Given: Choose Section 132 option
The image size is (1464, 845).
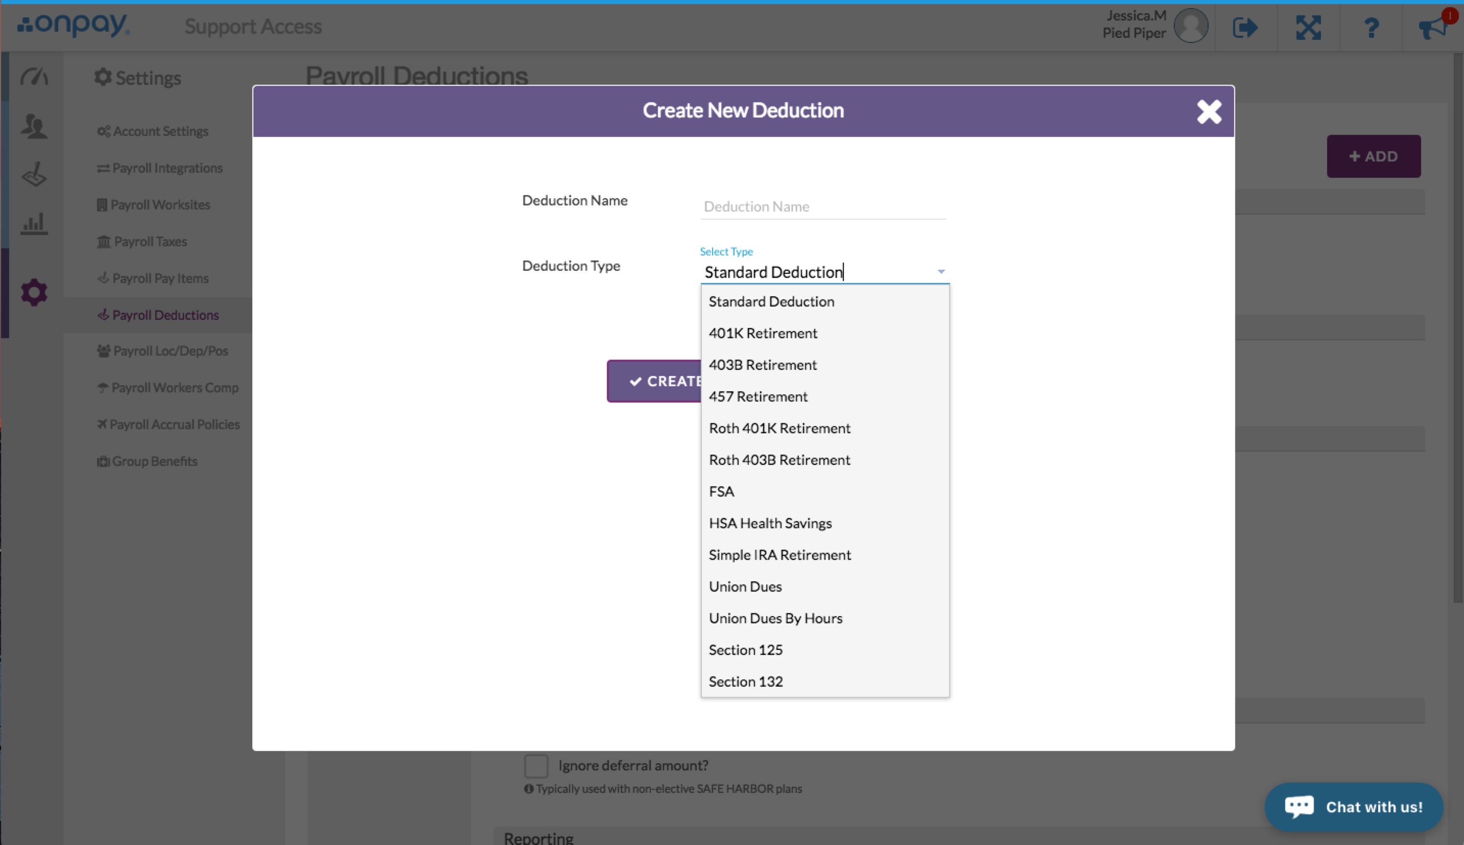Looking at the screenshot, I should 824,682.
